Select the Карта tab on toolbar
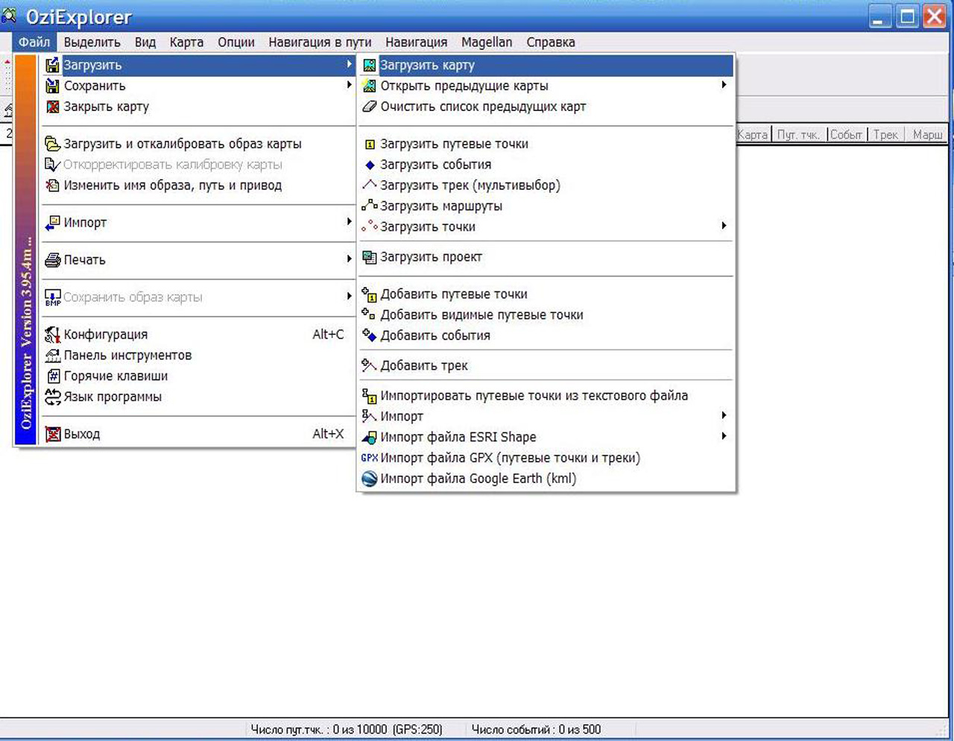This screenshot has width=954, height=741. pos(753,135)
